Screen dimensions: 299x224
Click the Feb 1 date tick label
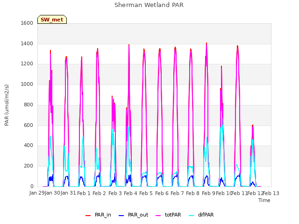(x=84, y=193)
